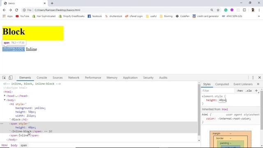Open the CodePen bookmark
Screen dimensions: 263x148
[x=182, y=16]
